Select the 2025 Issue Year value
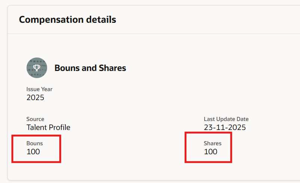The width and height of the screenshot is (300, 183). 35,97
